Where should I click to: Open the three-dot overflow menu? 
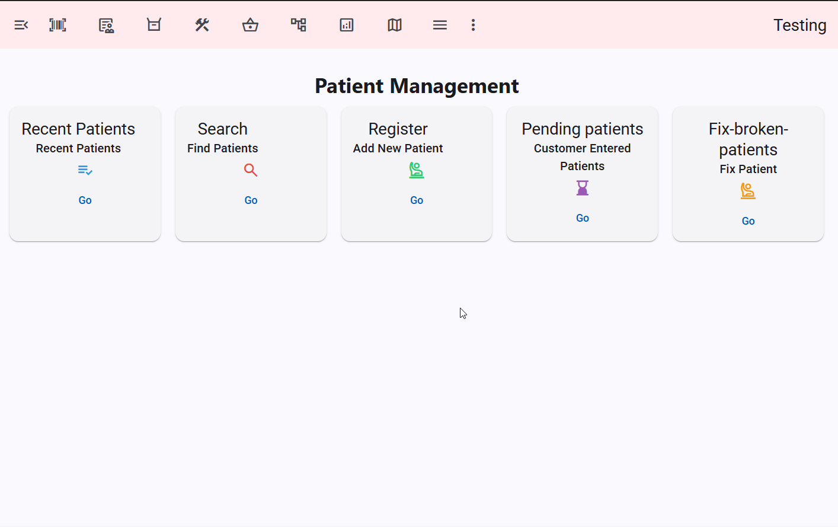point(473,25)
